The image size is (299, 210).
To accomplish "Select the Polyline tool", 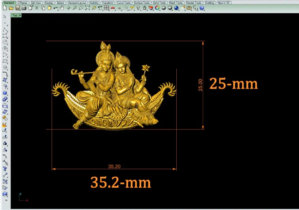I will pos(5,30).
